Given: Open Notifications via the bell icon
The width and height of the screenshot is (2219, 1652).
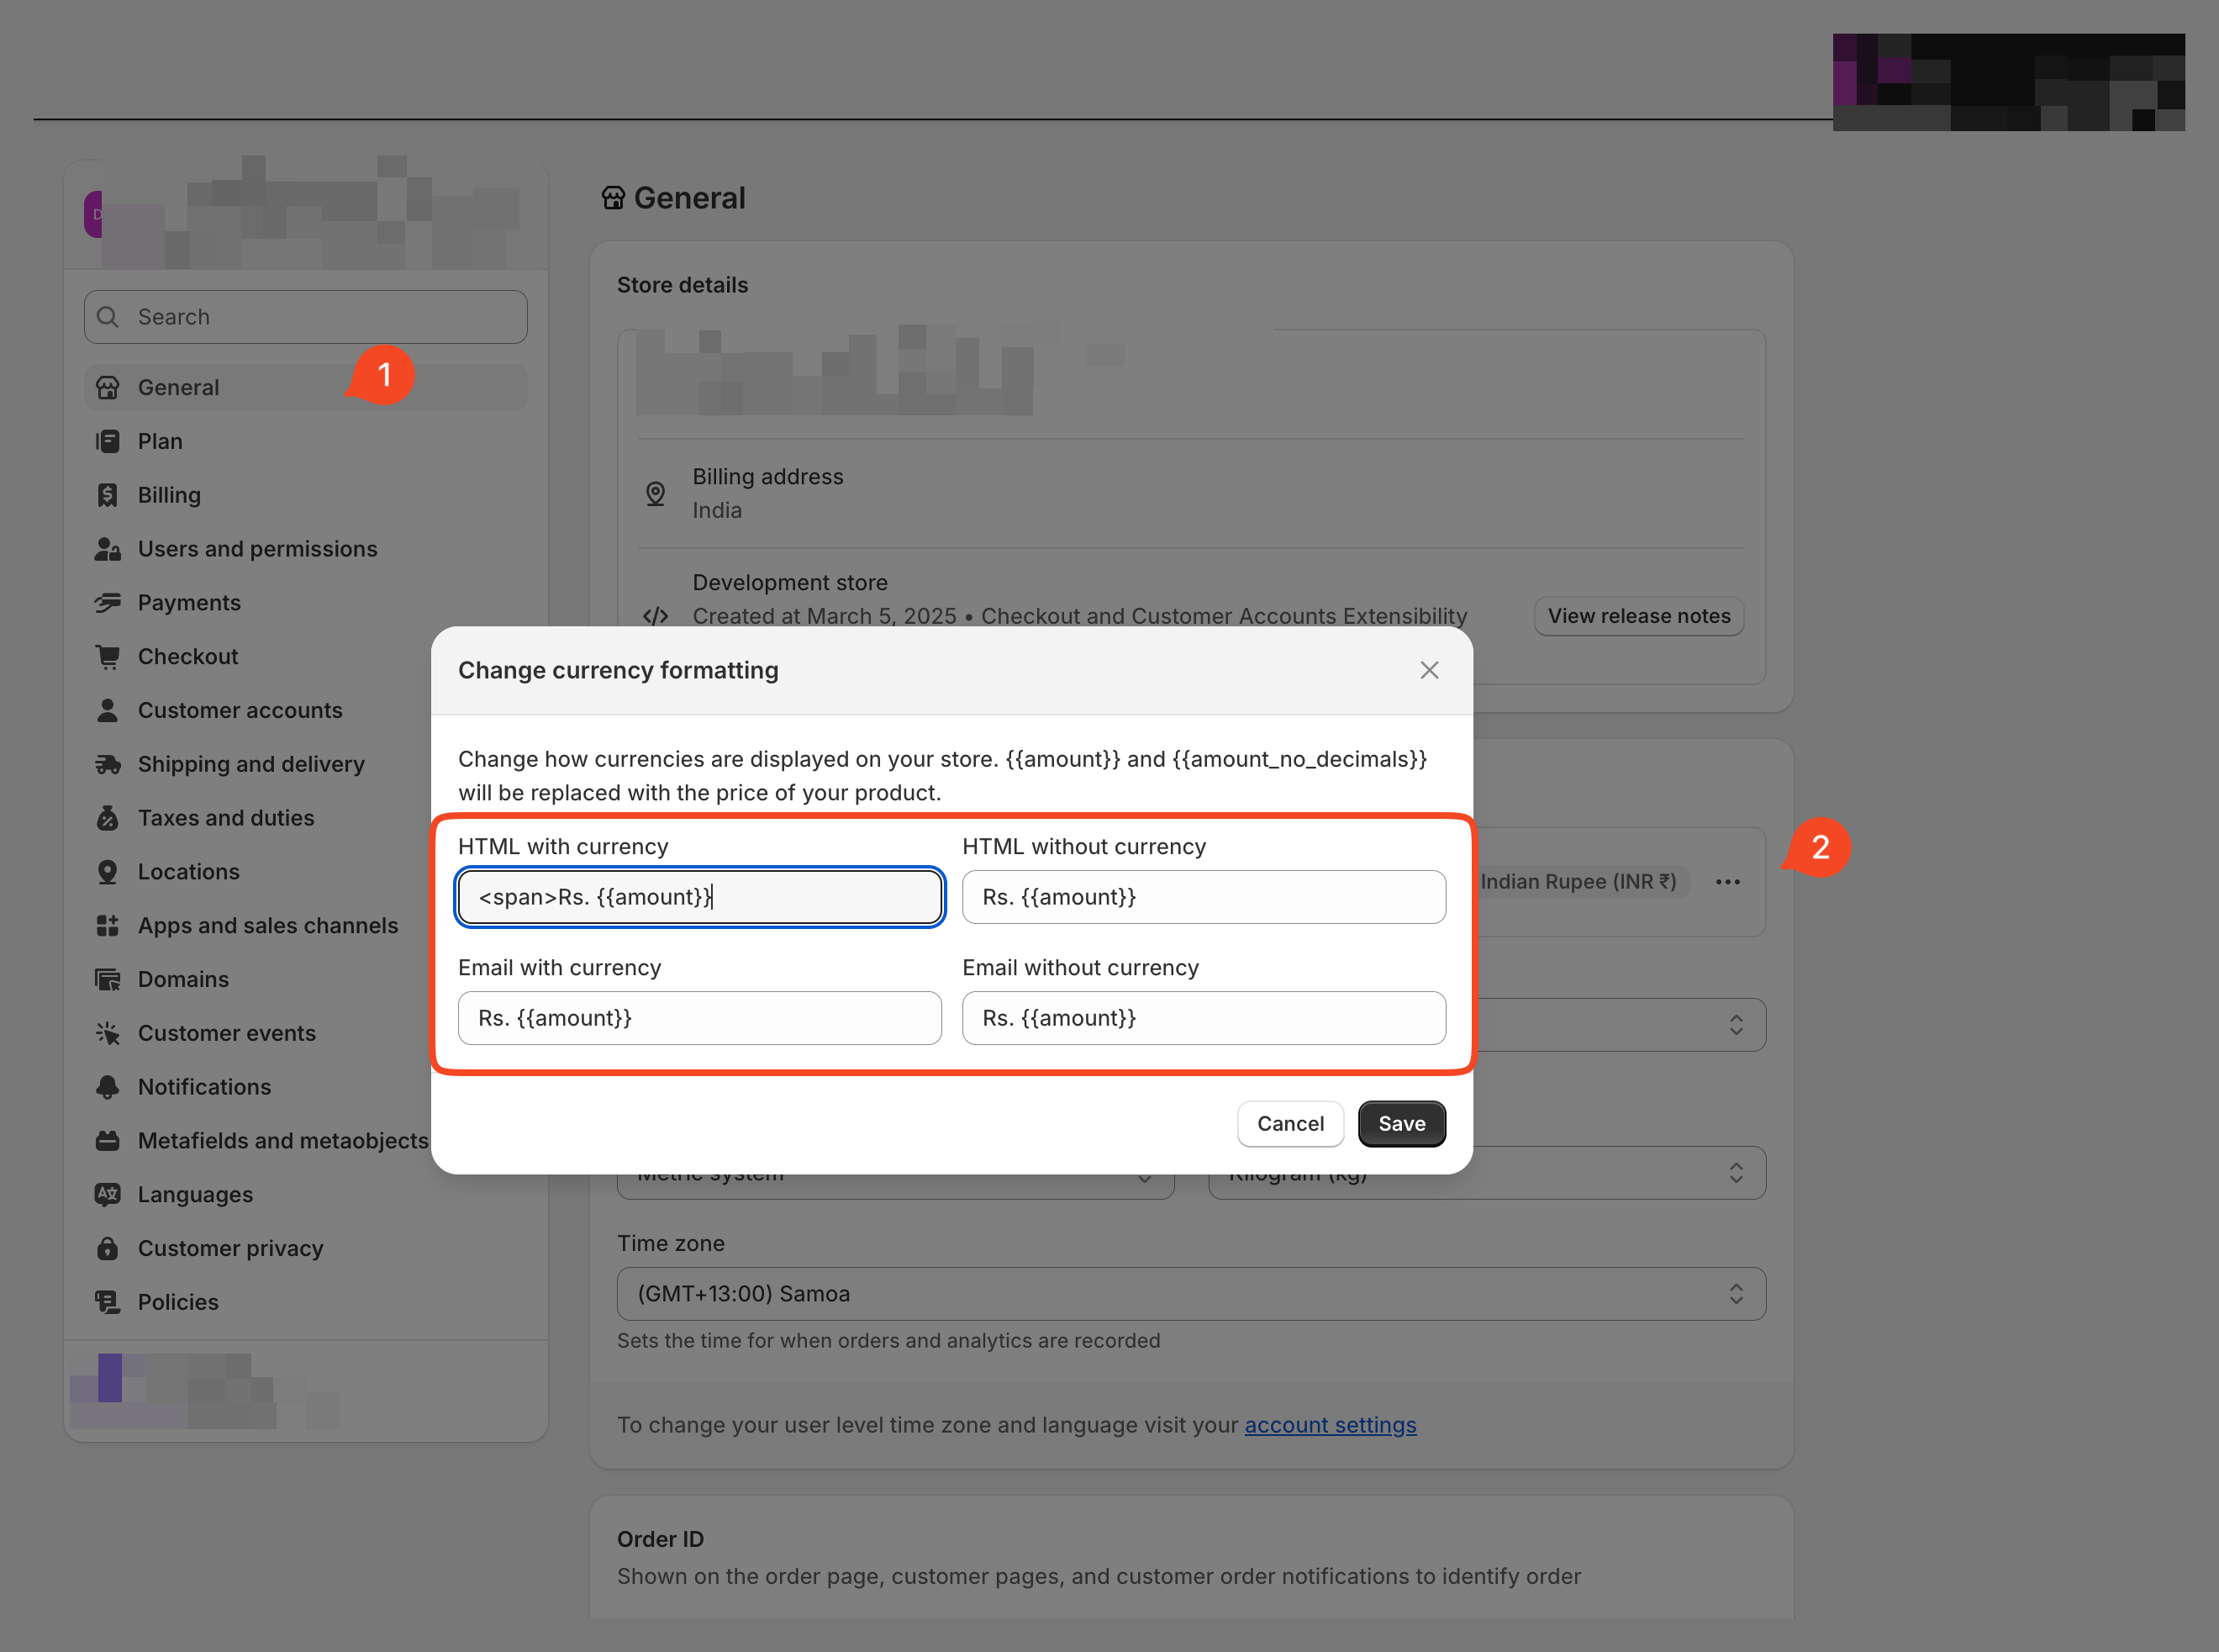Looking at the screenshot, I should pos(108,1086).
